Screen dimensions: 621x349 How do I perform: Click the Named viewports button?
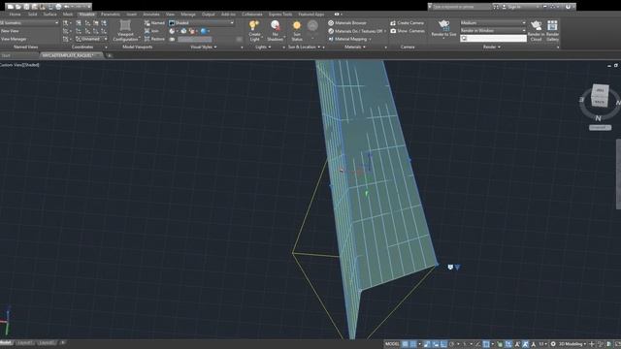click(x=154, y=23)
